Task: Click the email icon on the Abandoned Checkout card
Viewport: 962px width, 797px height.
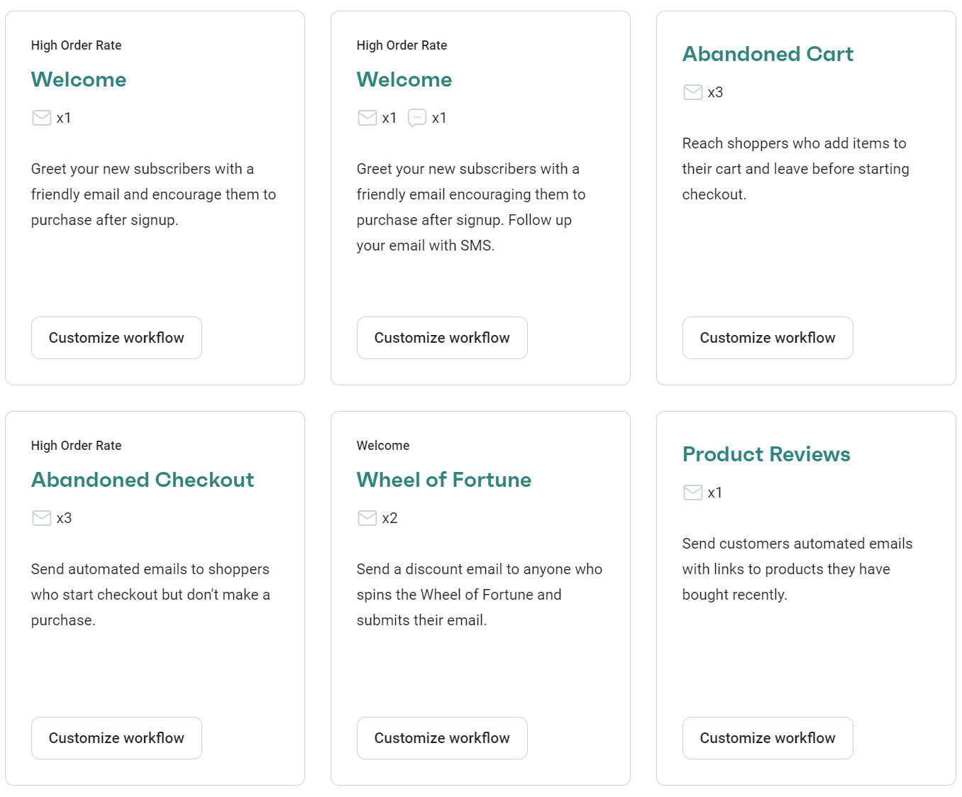Action: (x=42, y=518)
